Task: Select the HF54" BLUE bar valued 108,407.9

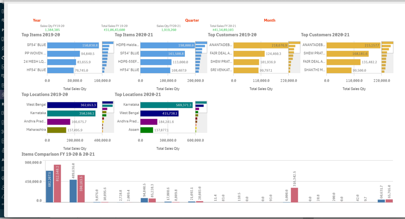Action: point(155,70)
